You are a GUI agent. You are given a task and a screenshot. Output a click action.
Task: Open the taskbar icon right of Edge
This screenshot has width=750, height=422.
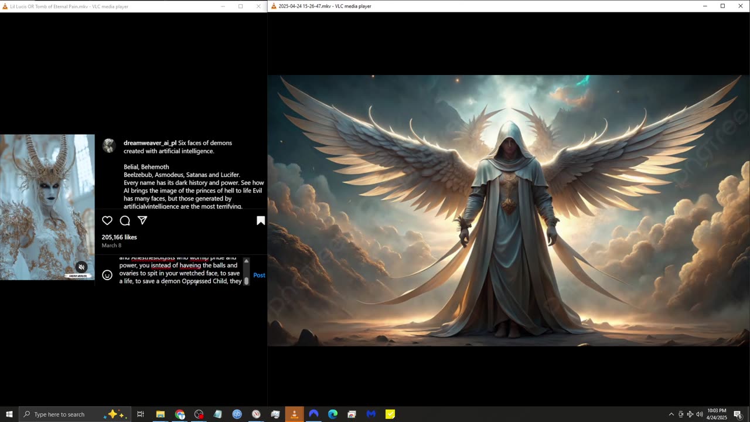[x=352, y=414]
